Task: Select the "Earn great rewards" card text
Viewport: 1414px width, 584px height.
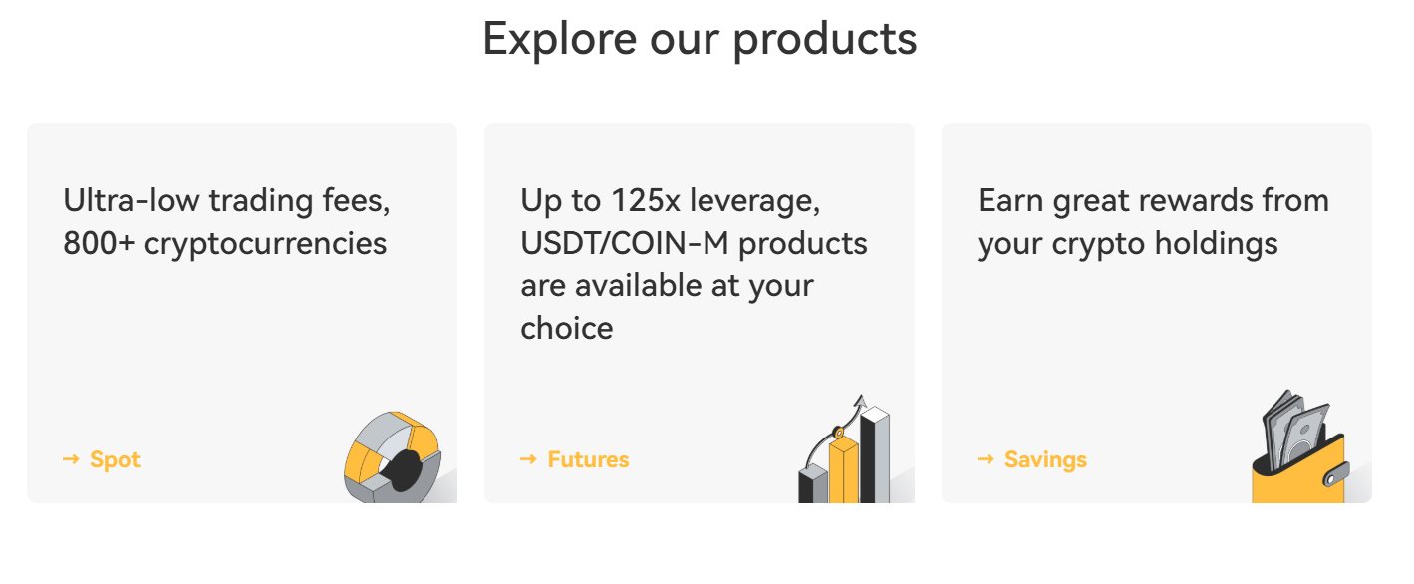Action: [1153, 222]
